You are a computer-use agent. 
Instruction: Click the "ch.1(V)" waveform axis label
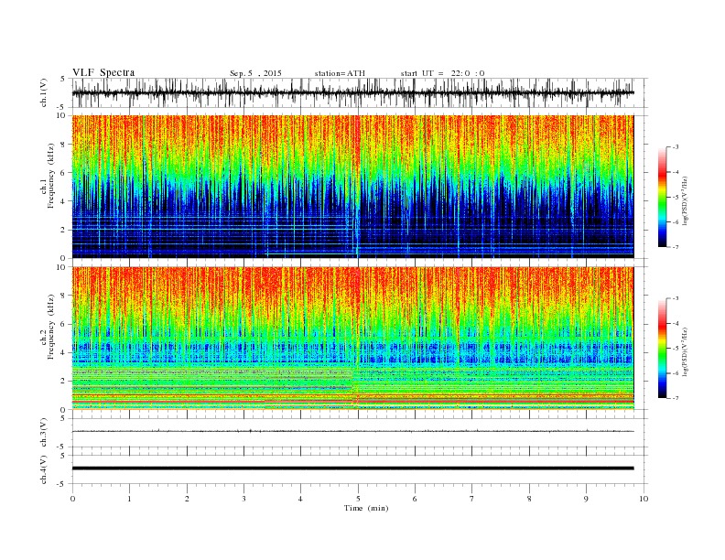click(x=44, y=92)
